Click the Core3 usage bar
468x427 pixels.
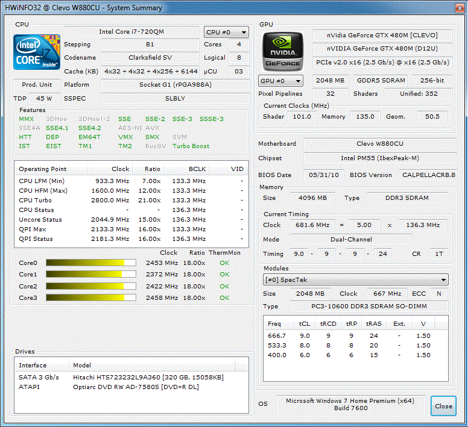point(91,298)
